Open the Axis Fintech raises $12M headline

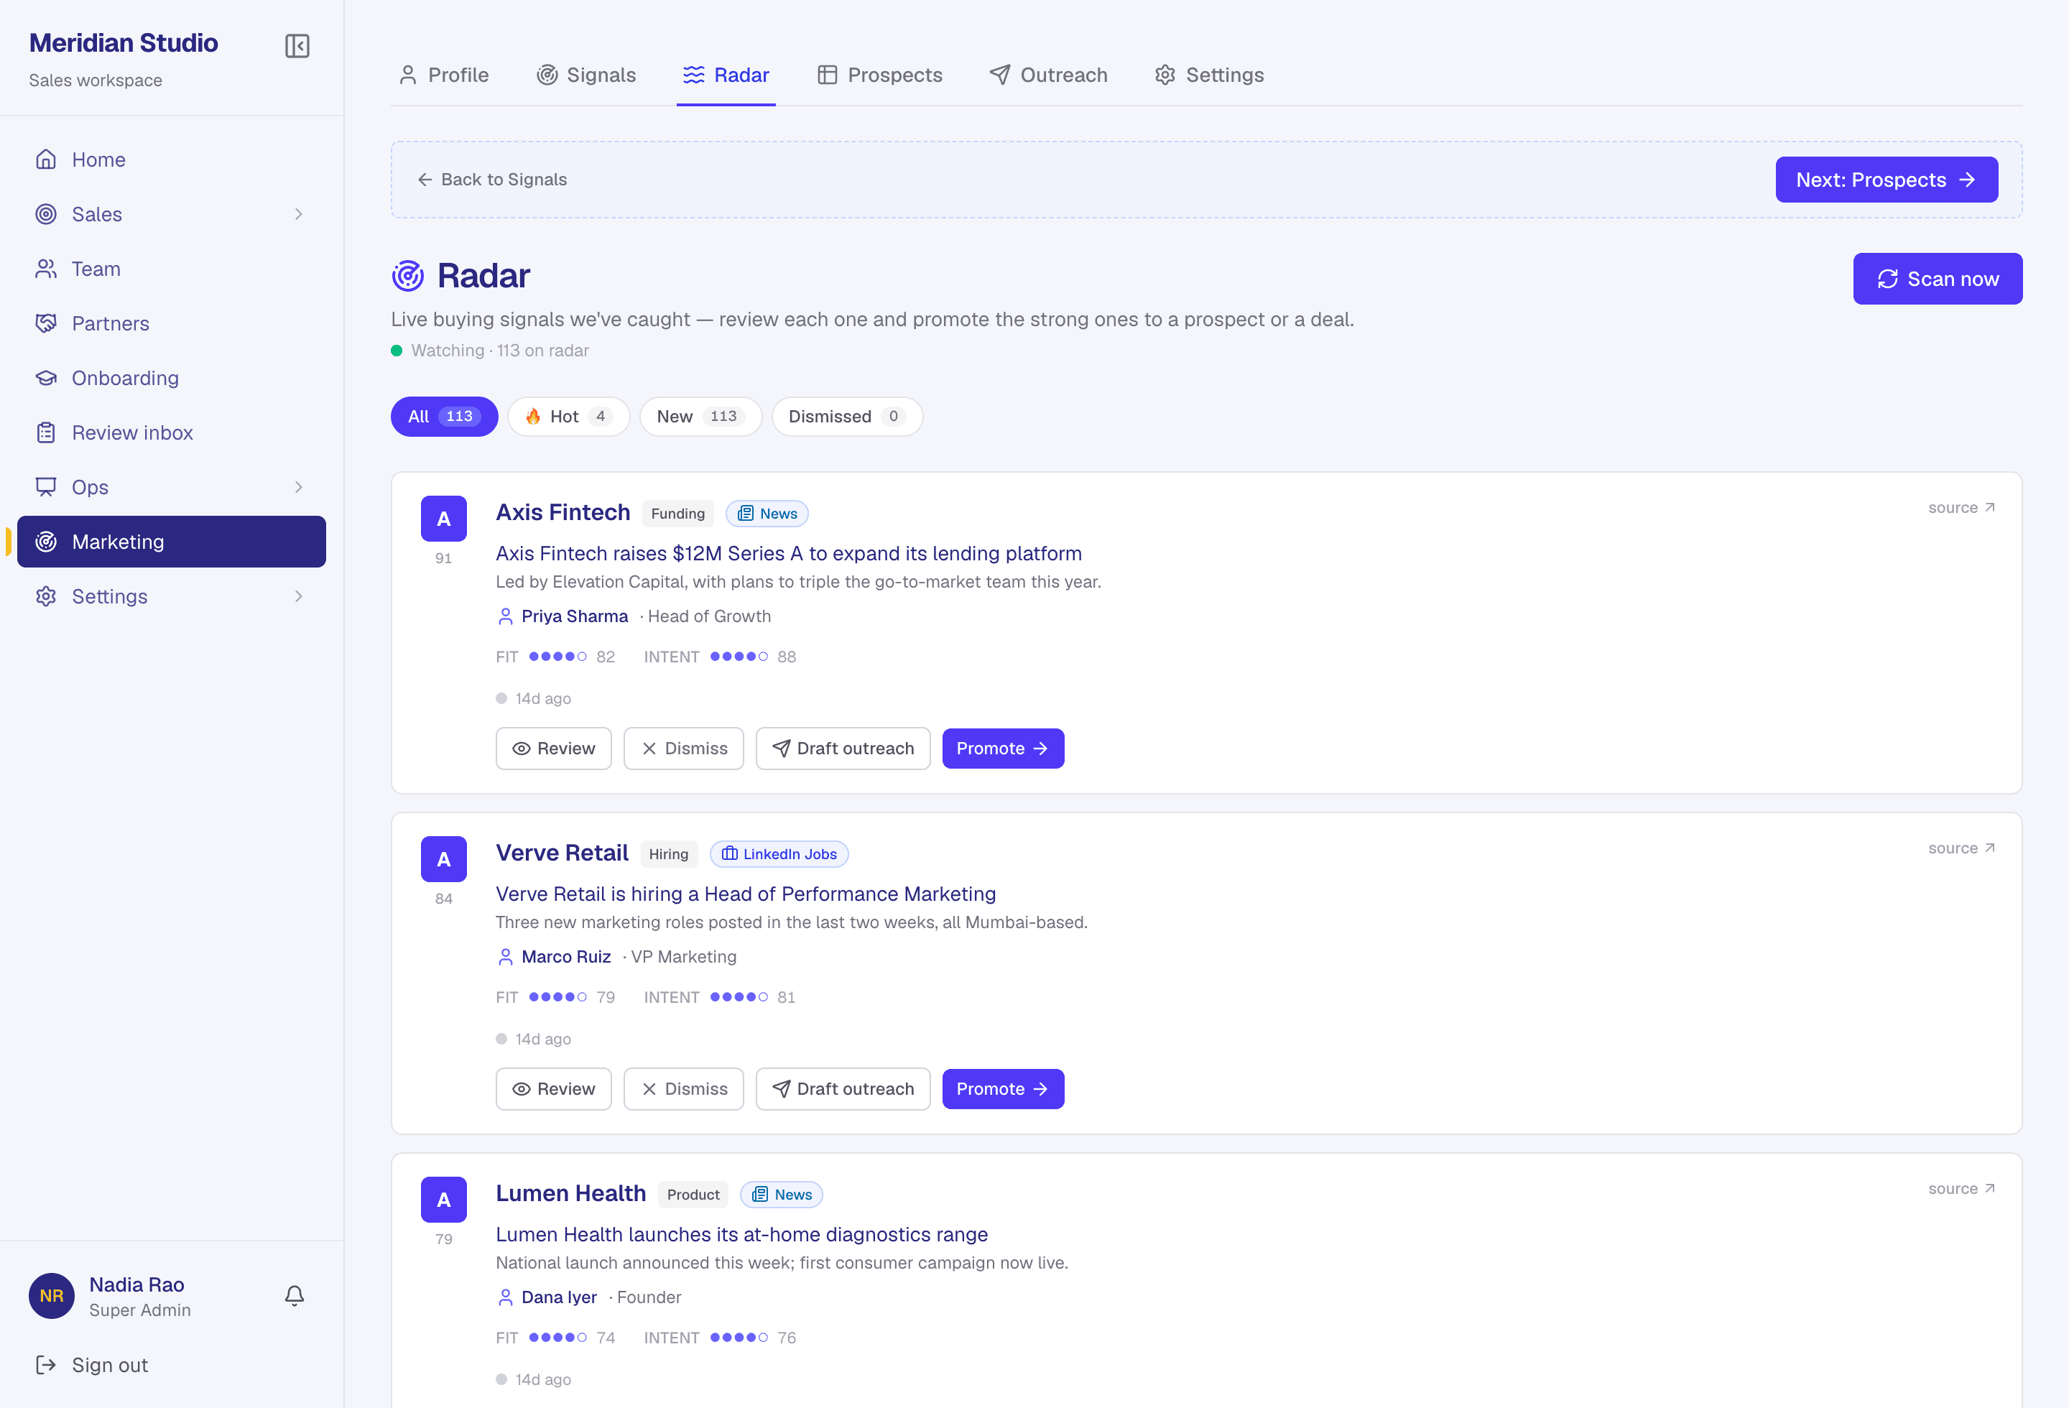(789, 554)
